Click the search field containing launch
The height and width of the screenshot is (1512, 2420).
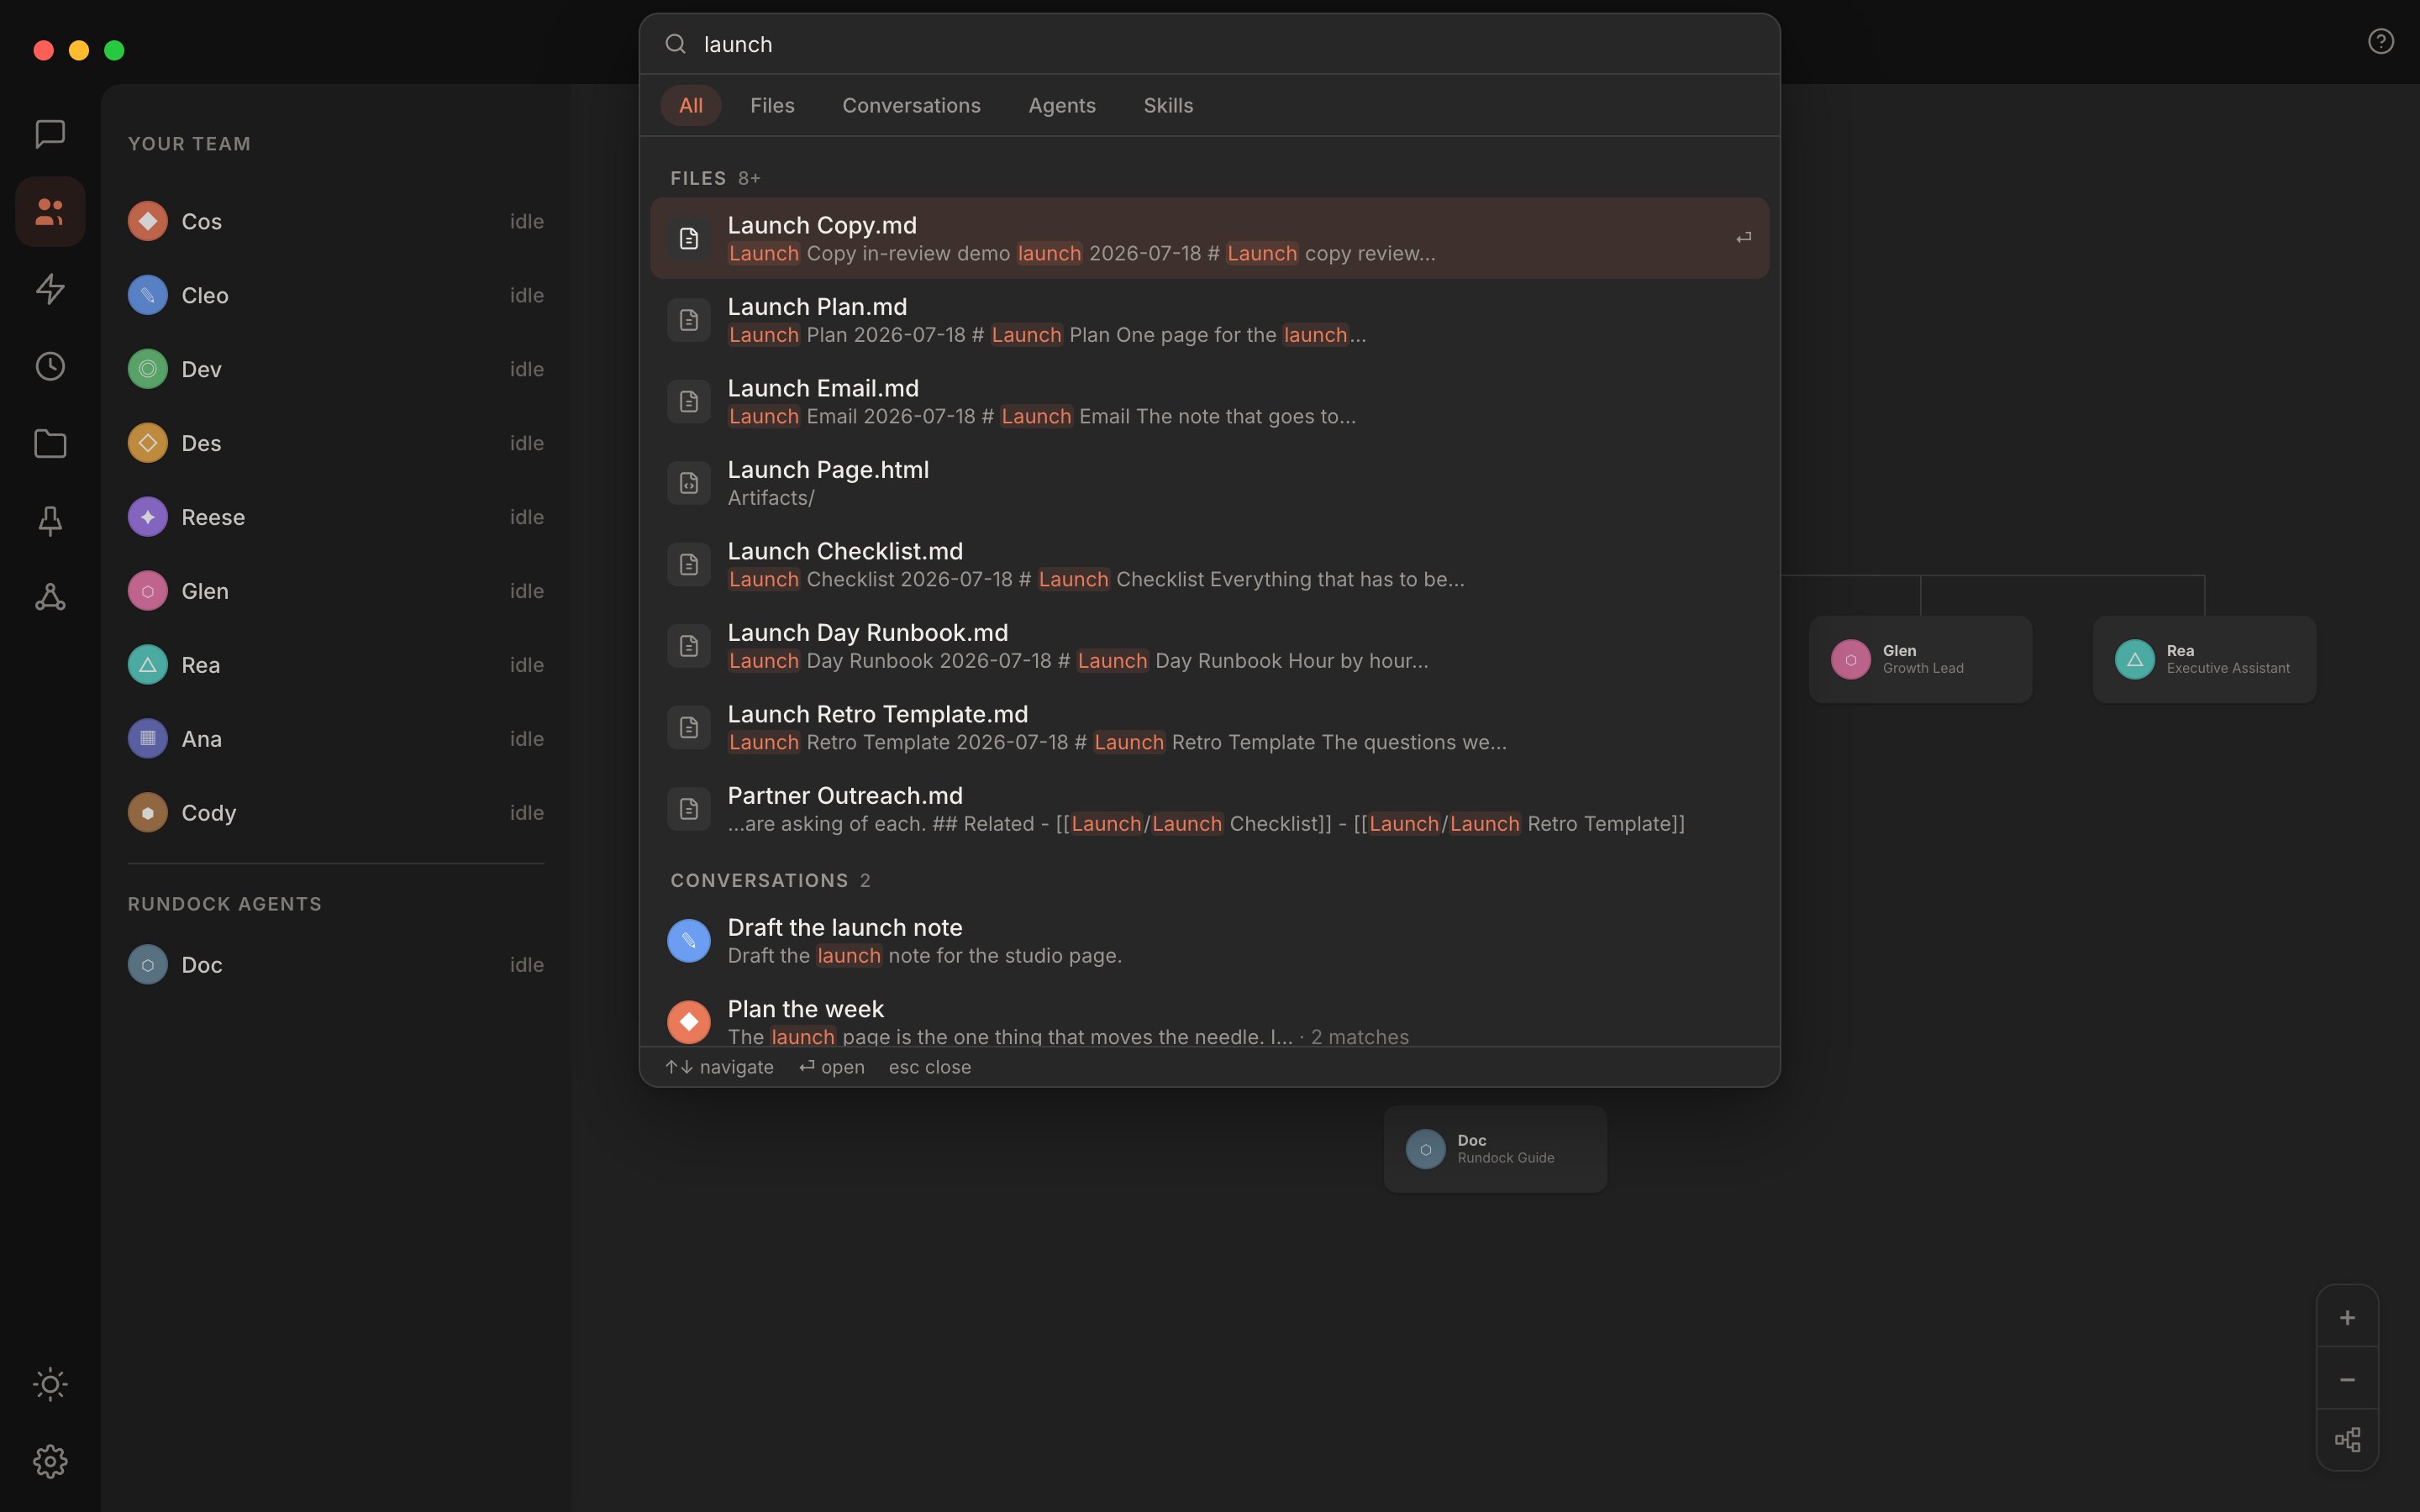[1210, 44]
